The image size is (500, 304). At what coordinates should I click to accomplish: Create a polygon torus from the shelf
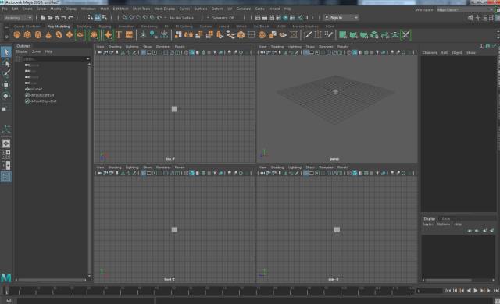[x=59, y=35]
